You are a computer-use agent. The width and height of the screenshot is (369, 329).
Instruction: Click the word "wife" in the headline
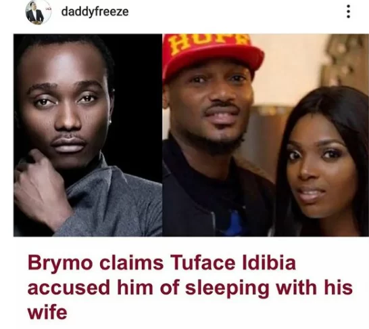[47, 312]
